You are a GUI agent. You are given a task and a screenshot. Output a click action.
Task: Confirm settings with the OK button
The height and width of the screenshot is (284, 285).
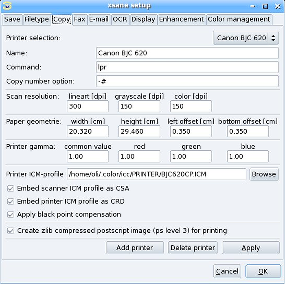(x=263, y=271)
